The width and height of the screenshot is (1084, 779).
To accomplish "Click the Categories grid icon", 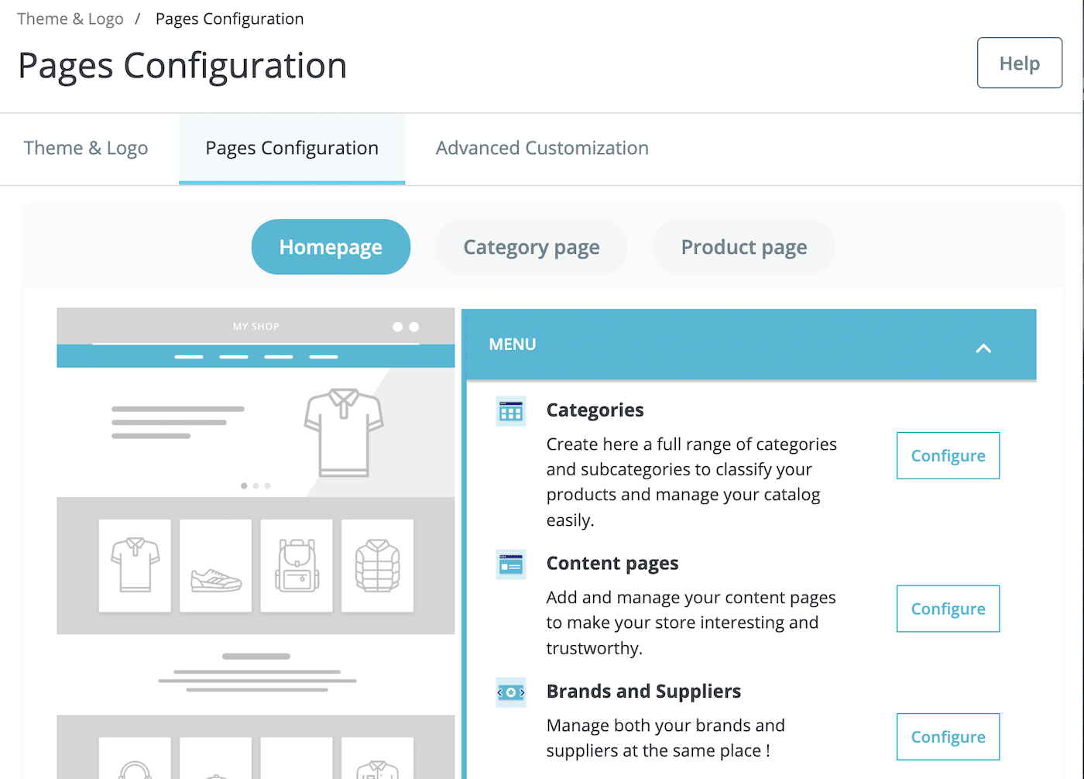I will (510, 410).
